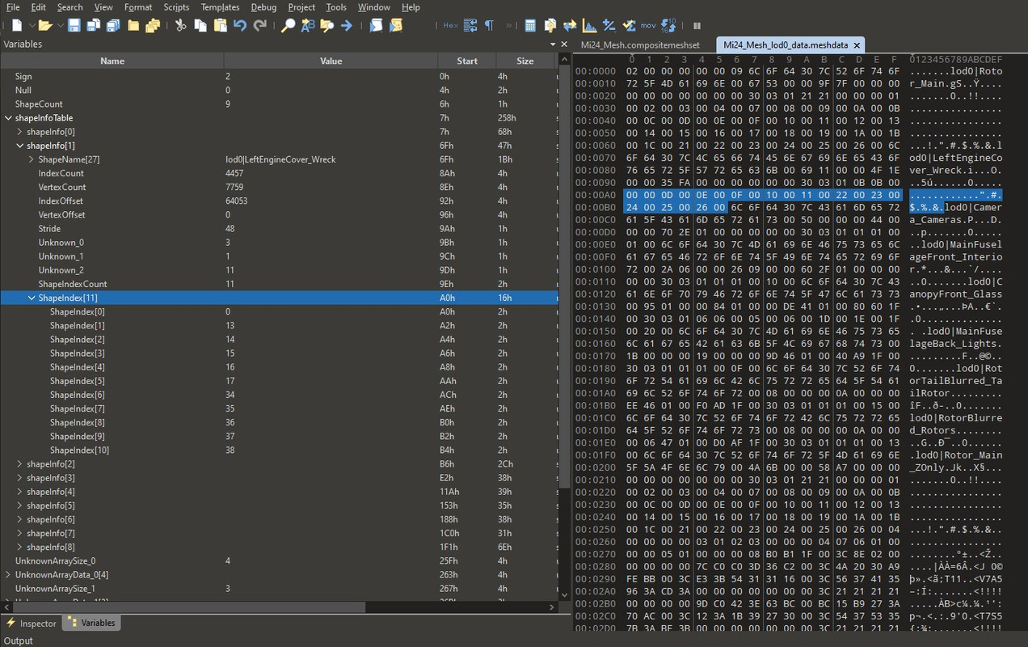Undo the last edit
Screen dimensions: 1028x647
[240, 26]
